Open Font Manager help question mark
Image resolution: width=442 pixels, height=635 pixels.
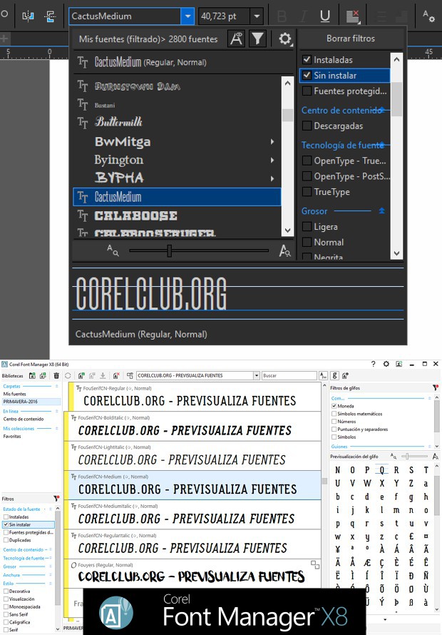tap(373, 364)
